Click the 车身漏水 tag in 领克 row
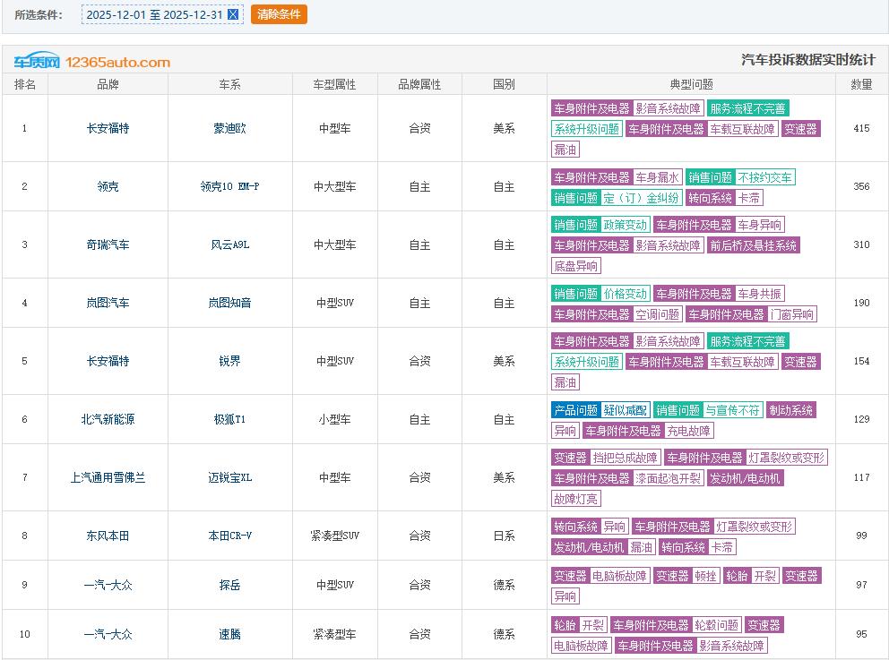889x660 pixels. tap(657, 177)
